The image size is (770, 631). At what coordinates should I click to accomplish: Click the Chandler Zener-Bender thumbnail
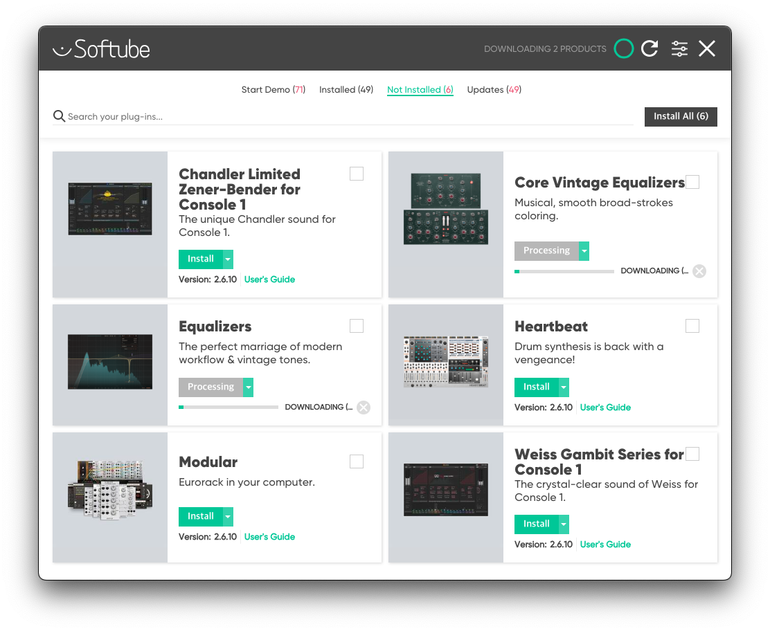coord(110,208)
